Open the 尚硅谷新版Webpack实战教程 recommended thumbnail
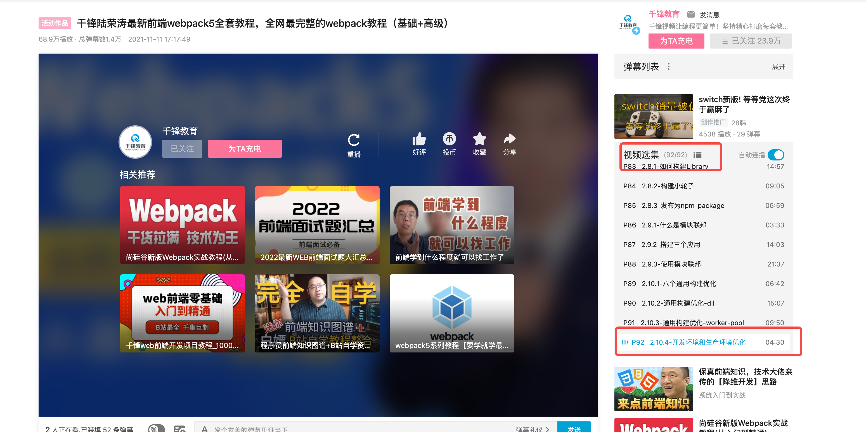Image resolution: width=866 pixels, height=432 pixels. [x=182, y=225]
